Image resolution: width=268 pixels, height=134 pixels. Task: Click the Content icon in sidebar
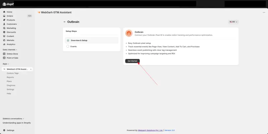pos(4,36)
